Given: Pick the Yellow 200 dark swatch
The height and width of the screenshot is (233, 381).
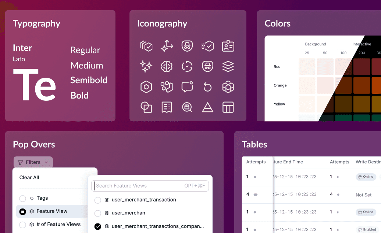Looking at the screenshot, I should click(x=362, y=104).
